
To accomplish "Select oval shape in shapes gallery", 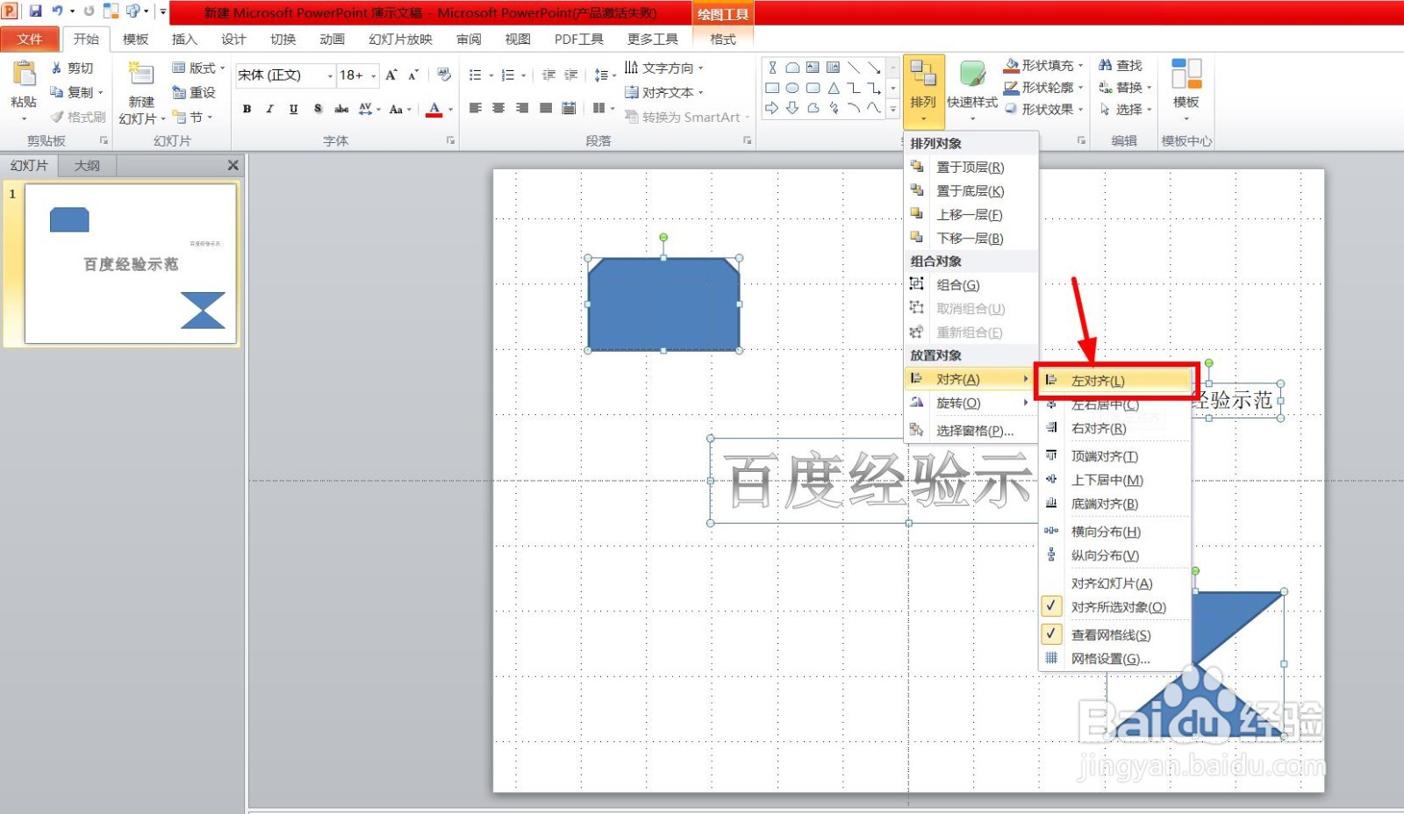I will pos(792,88).
